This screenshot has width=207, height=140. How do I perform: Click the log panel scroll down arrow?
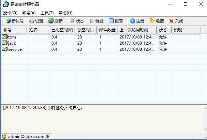tap(205, 129)
